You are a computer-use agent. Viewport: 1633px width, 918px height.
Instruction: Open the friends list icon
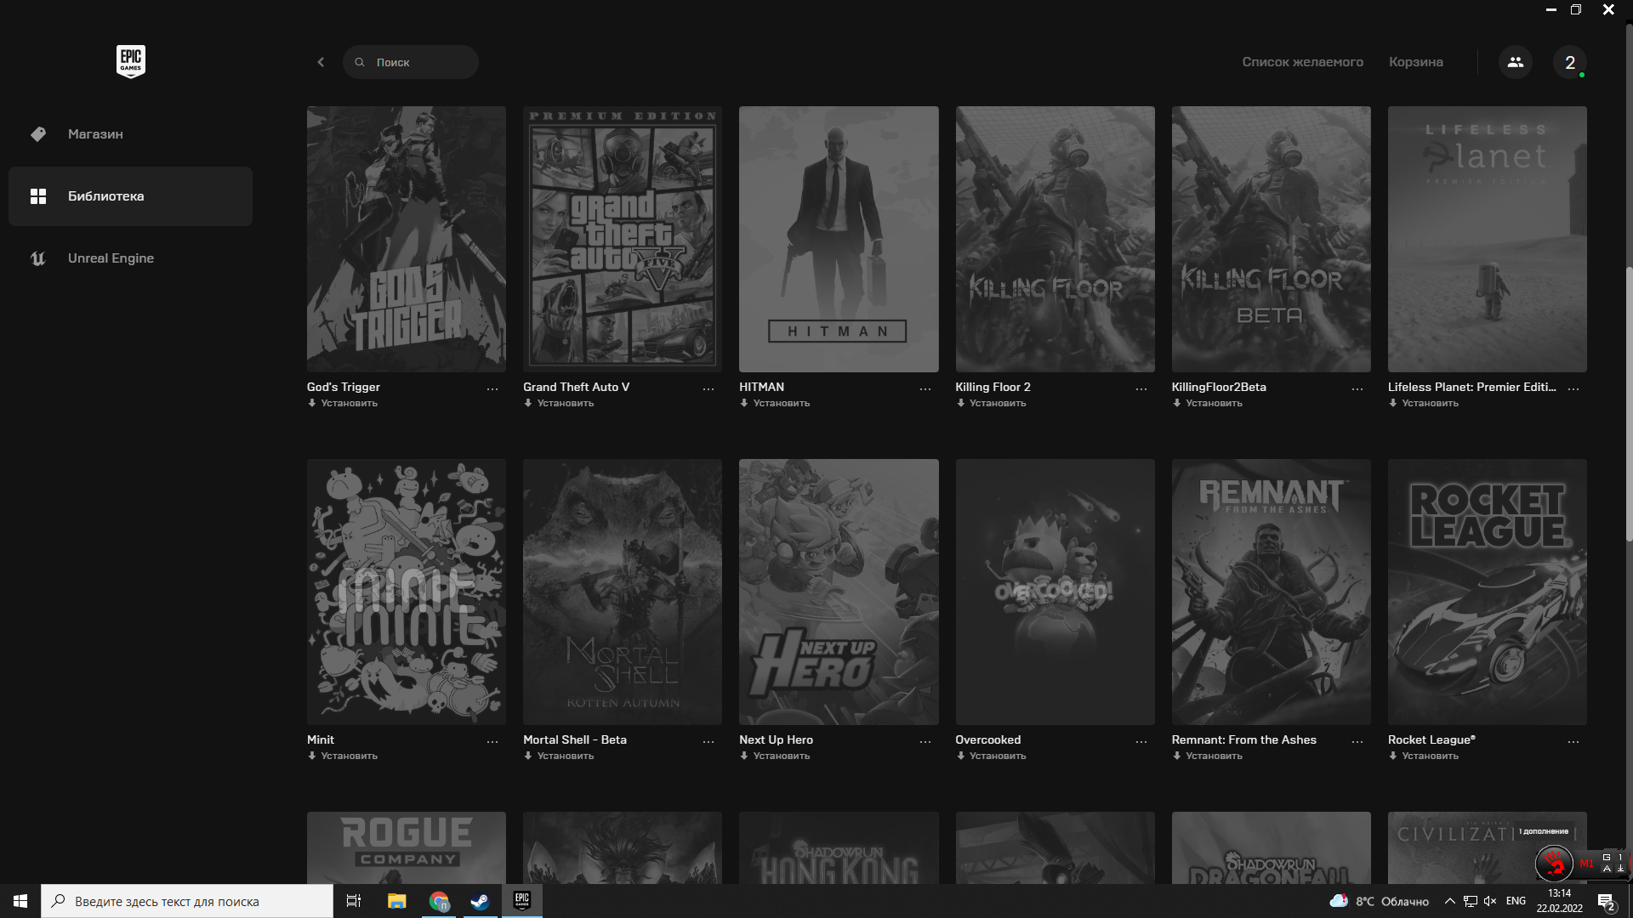pos(1516,62)
